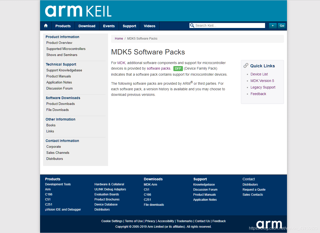Open Corporate contact link

click(54, 147)
